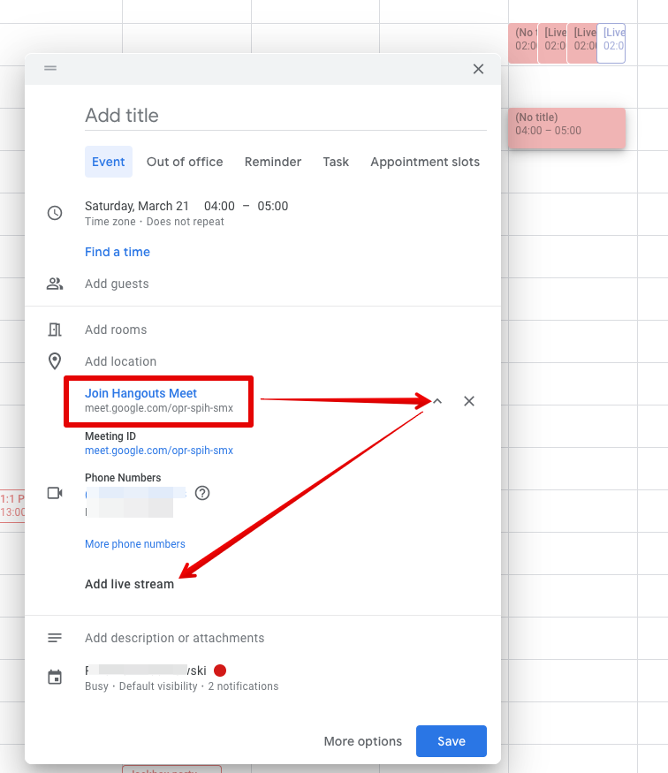
Task: Open the Meeting ID meet.google.com link
Action: pyautogui.click(x=159, y=451)
